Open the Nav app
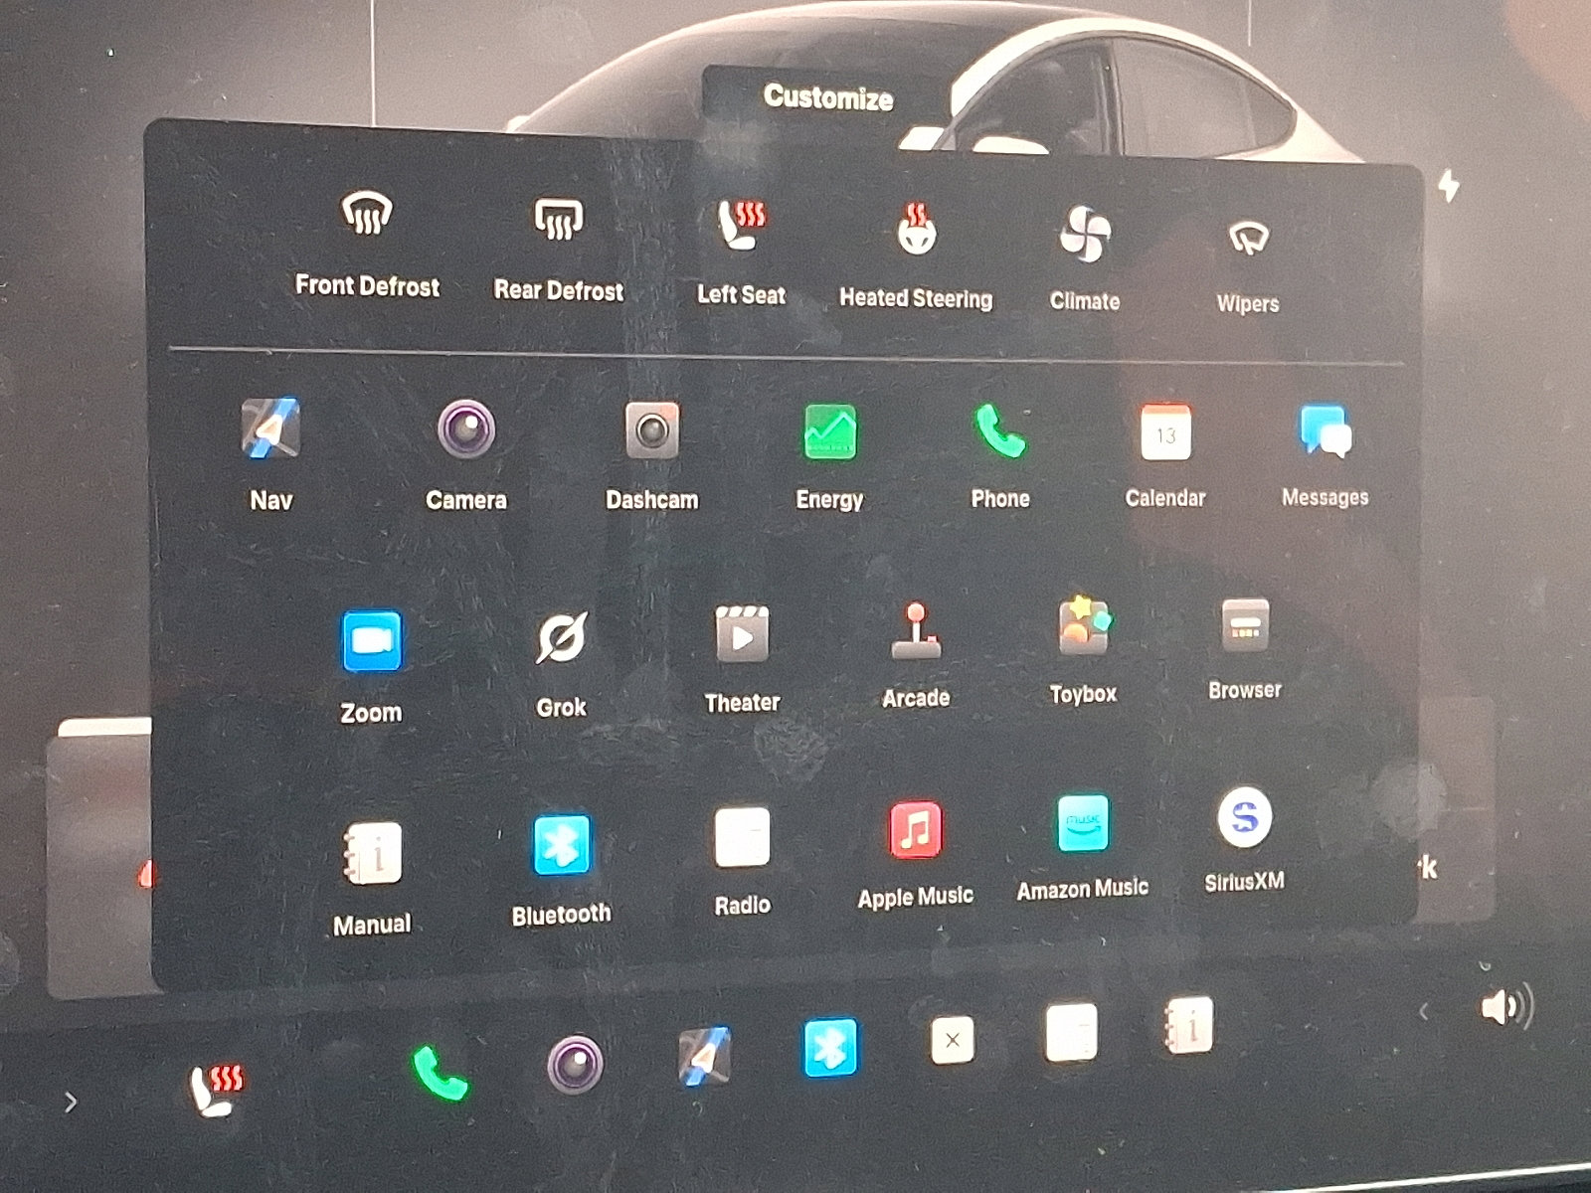The width and height of the screenshot is (1591, 1193). (x=270, y=429)
